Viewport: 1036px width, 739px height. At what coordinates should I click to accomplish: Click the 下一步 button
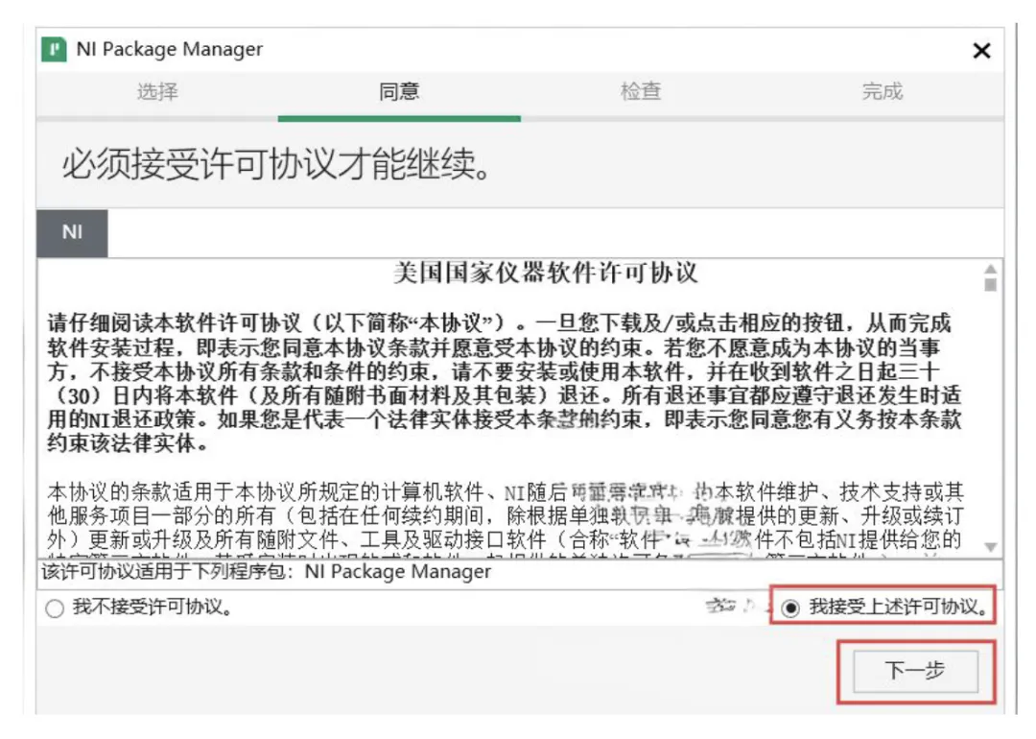coord(915,671)
